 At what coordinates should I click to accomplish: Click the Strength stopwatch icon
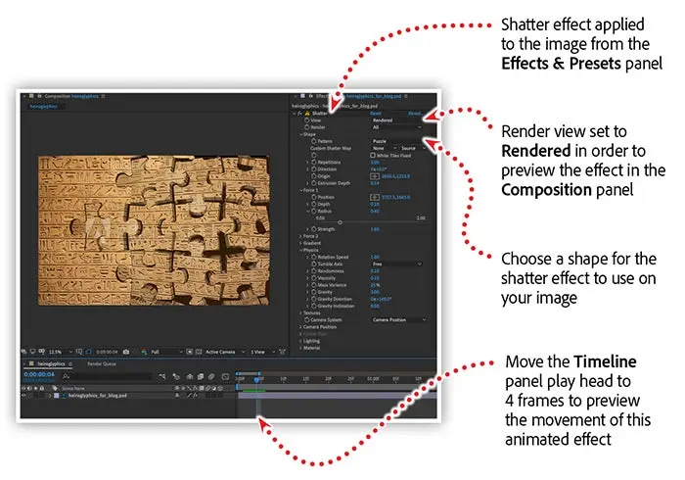click(x=314, y=229)
